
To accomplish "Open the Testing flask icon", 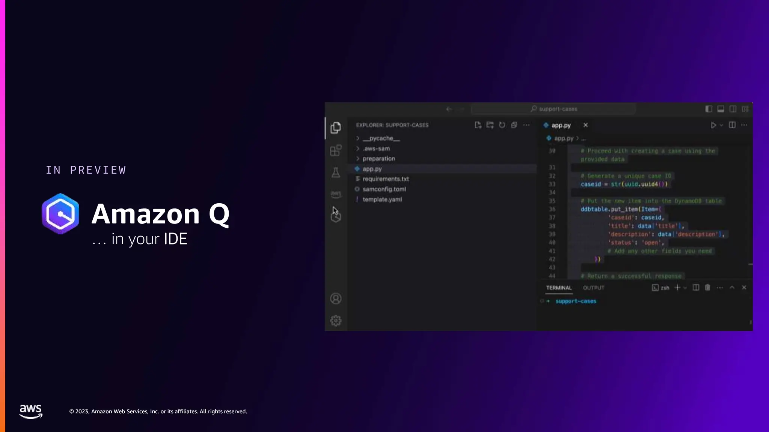I will (336, 172).
